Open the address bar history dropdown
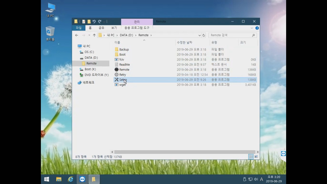The image size is (327, 184). point(200,35)
